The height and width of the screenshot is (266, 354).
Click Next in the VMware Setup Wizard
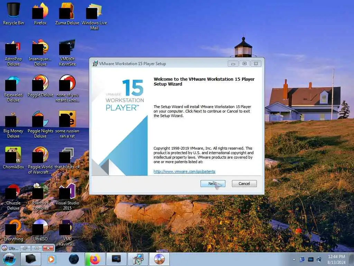pos(213,184)
